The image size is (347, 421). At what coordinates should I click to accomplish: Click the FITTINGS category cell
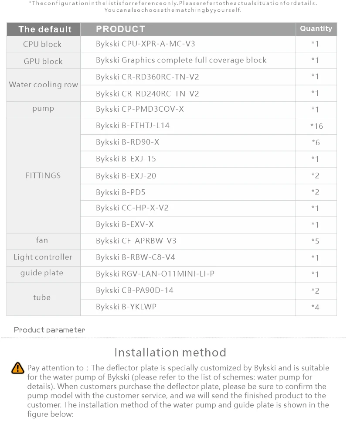click(43, 175)
